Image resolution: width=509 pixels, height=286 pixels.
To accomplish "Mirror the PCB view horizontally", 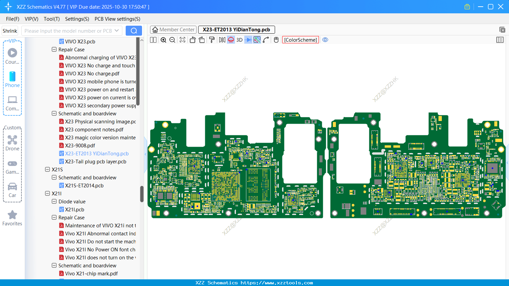I will pos(222,40).
